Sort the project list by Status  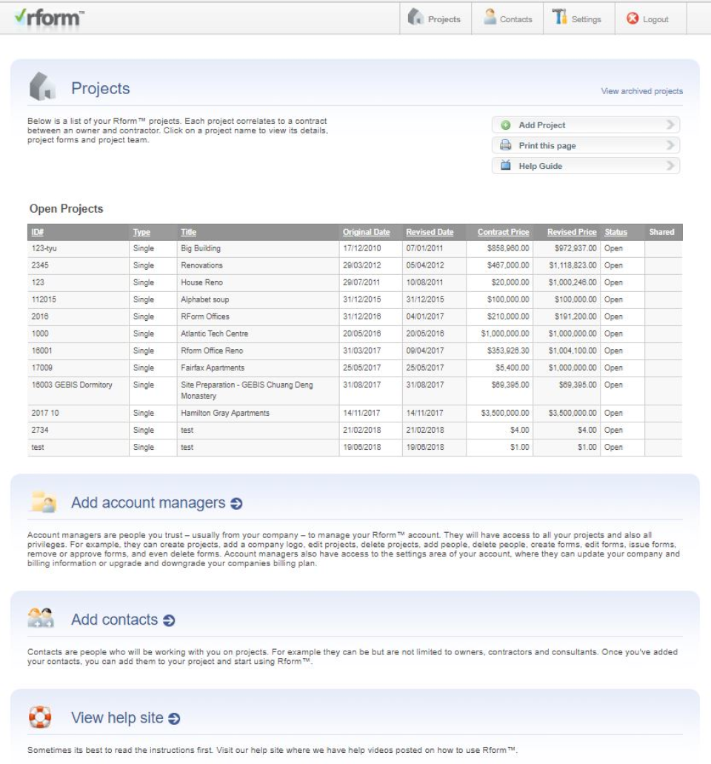click(615, 232)
